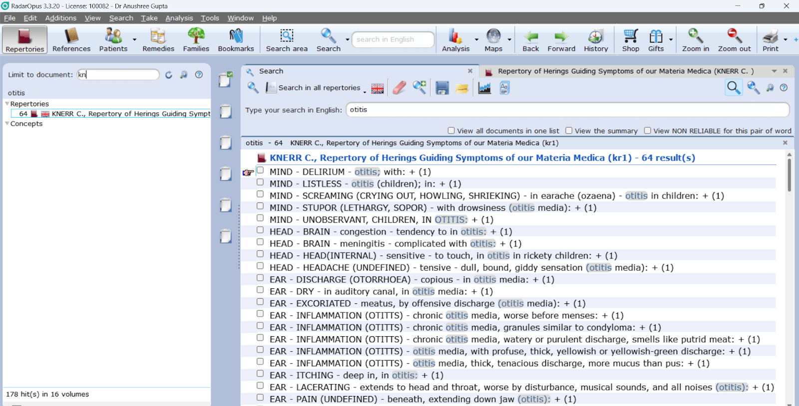Click the refresh icon beside Limit to document
Image resolution: width=799 pixels, height=406 pixels.
click(169, 75)
